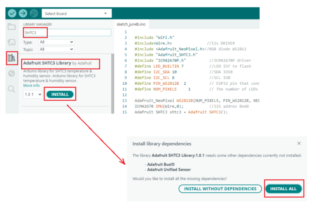Viewport: 310px width, 205px height.
Task: Switch to the sketch_jun4b.ino tab
Action: 131,24
